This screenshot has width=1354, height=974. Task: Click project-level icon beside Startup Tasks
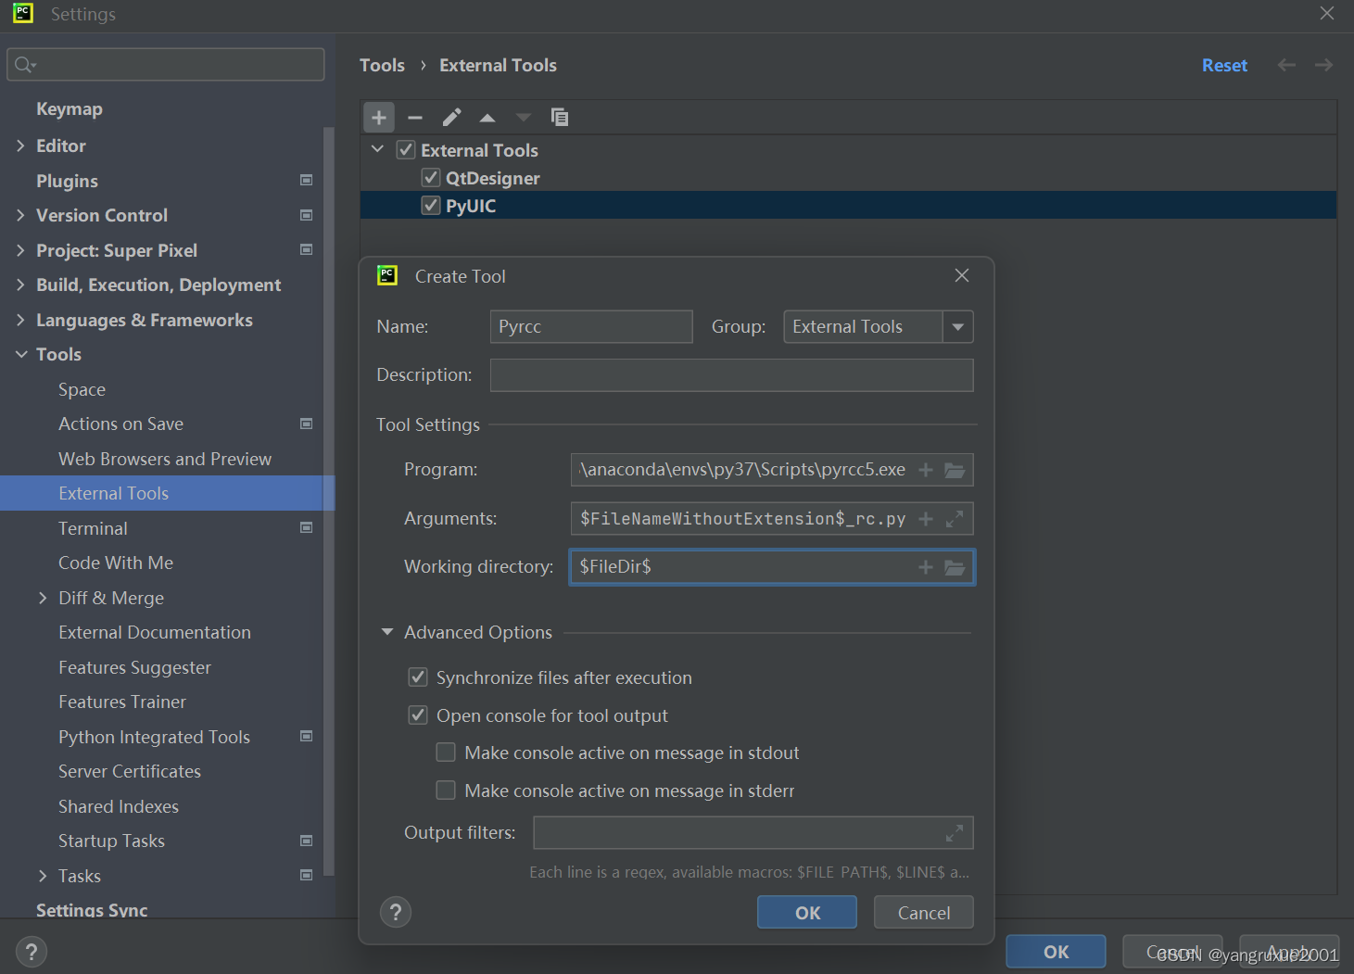point(306,841)
